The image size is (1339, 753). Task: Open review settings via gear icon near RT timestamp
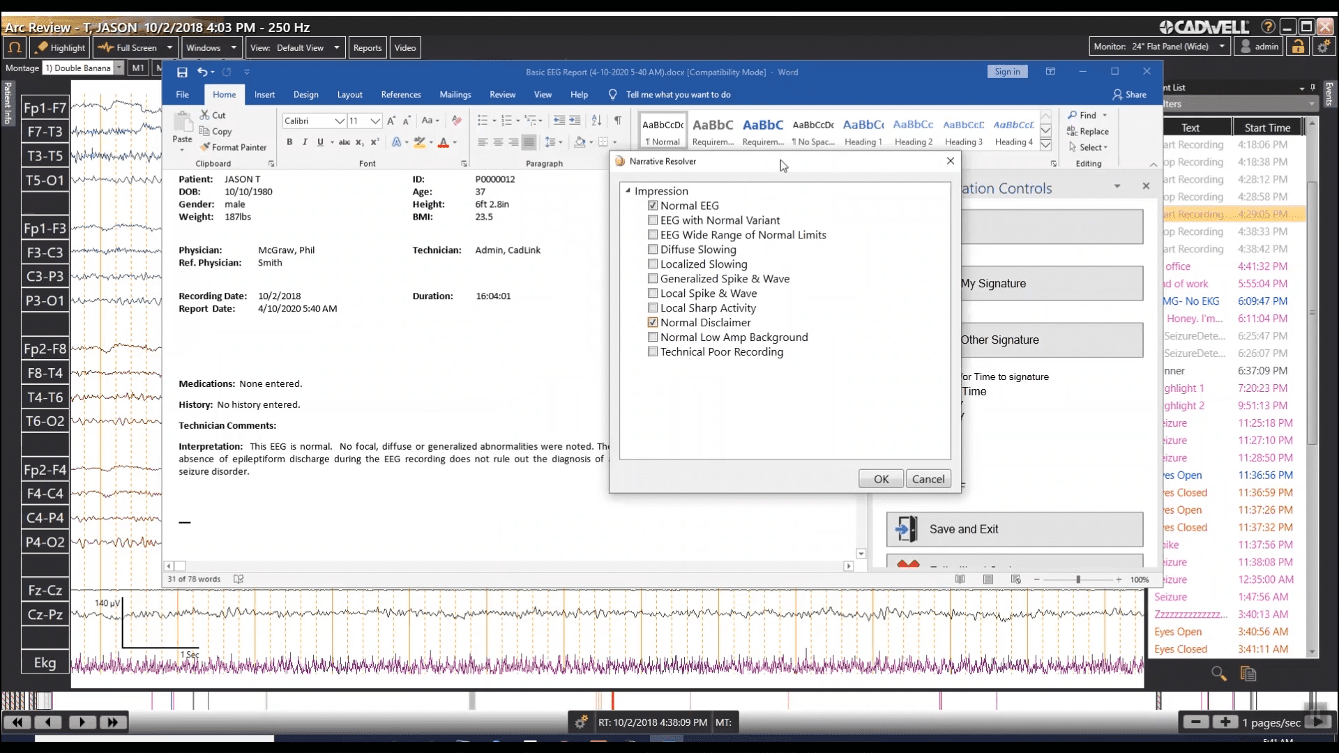point(580,722)
